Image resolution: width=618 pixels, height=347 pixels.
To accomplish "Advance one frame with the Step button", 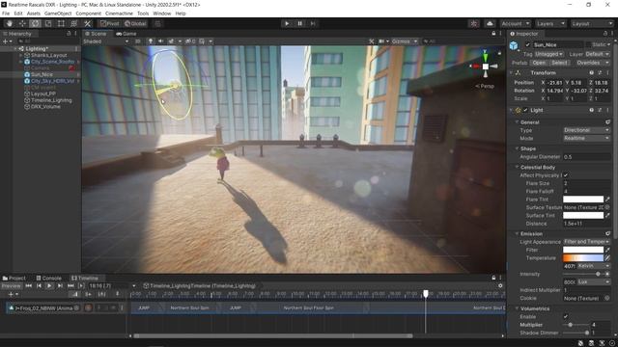I will pyautogui.click(x=313, y=23).
